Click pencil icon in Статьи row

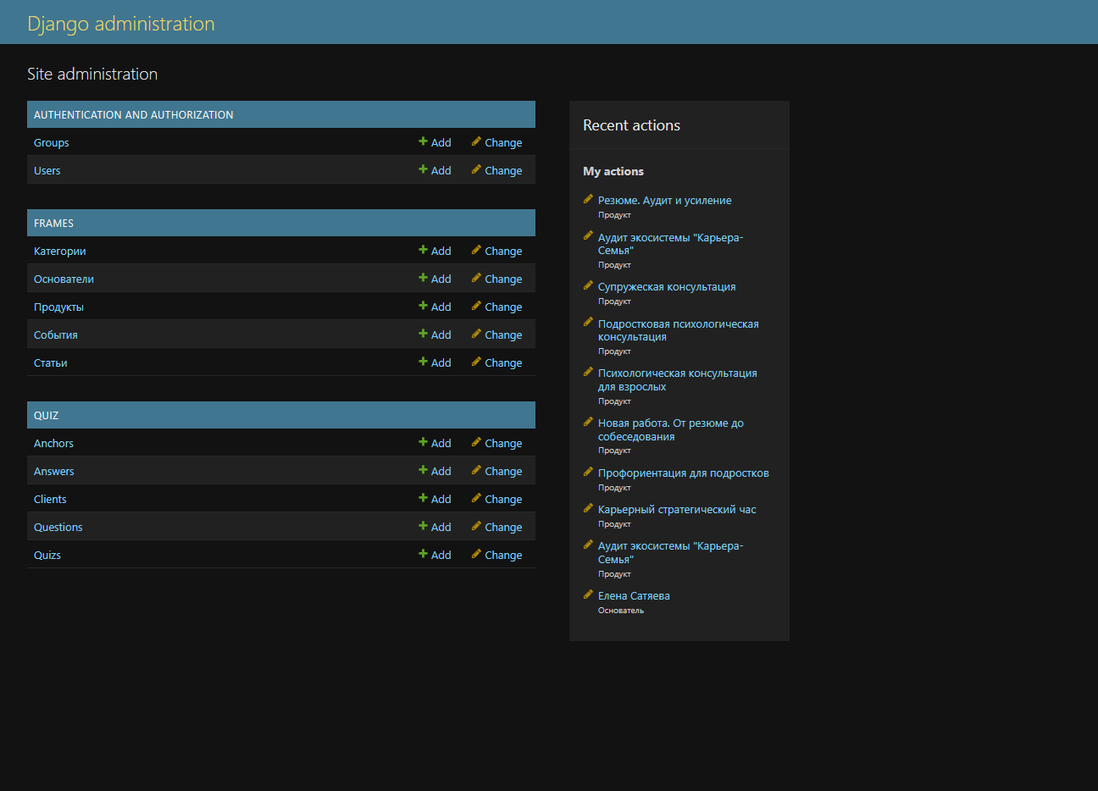(476, 362)
